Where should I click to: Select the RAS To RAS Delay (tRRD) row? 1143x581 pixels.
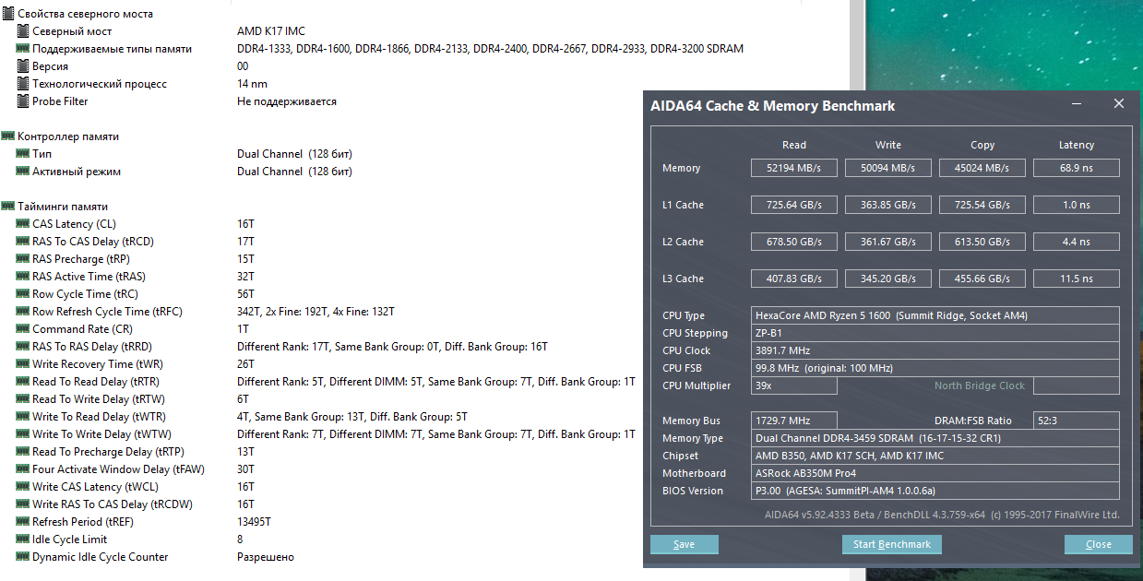tap(282, 347)
